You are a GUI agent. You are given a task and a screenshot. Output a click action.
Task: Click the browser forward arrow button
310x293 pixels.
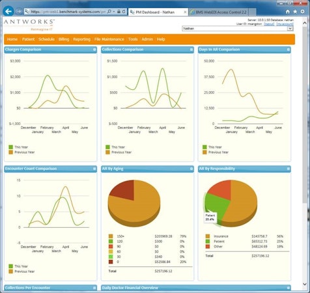click(19, 12)
